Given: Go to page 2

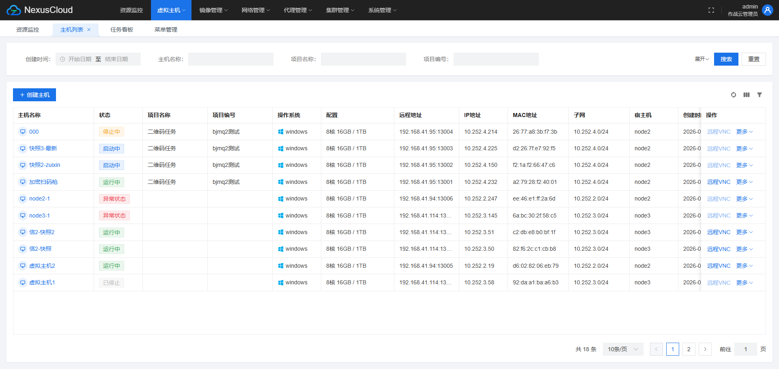Looking at the screenshot, I should (689, 349).
